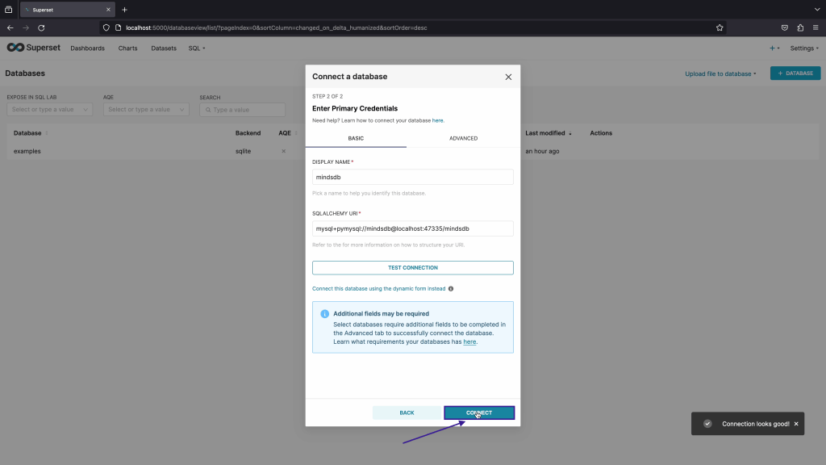826x465 pixels.
Task: Dismiss the 'Connection looks good!' toast
Action: coord(796,424)
